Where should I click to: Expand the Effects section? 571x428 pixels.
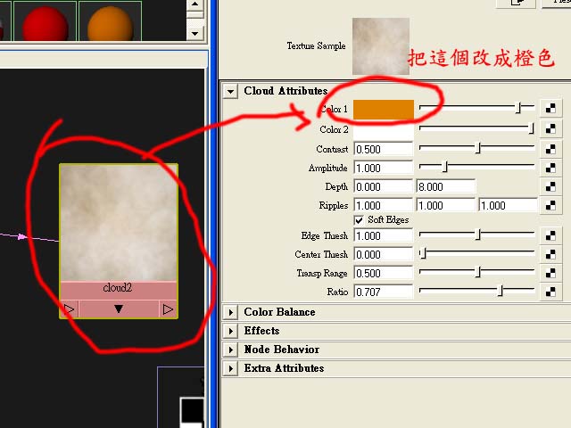(x=230, y=331)
